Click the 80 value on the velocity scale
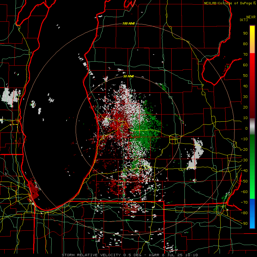 coord(245,44)
